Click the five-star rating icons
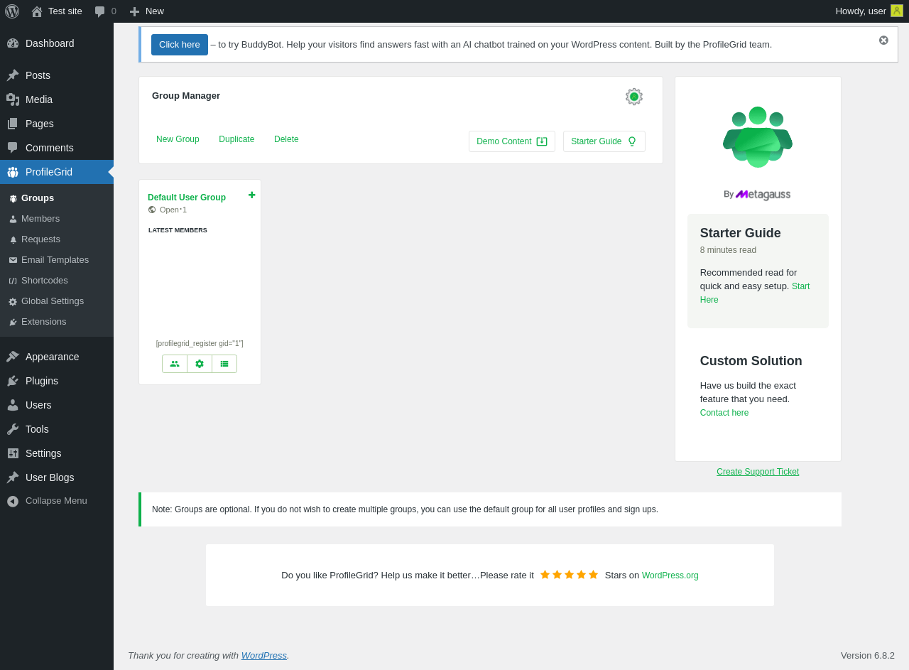Viewport: 909px width, 670px height. pyautogui.click(x=569, y=575)
